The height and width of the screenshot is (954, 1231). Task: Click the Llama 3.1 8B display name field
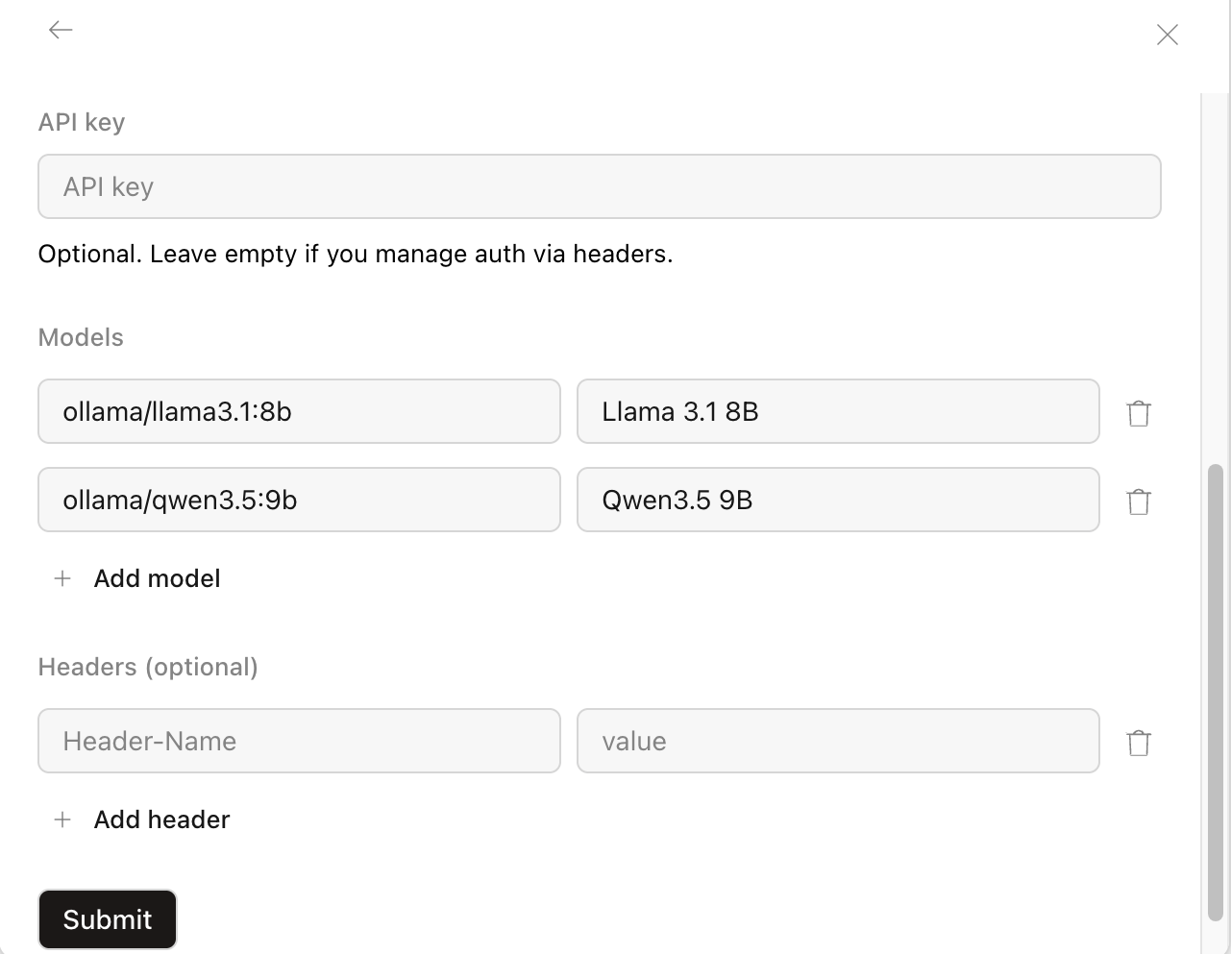(x=837, y=412)
